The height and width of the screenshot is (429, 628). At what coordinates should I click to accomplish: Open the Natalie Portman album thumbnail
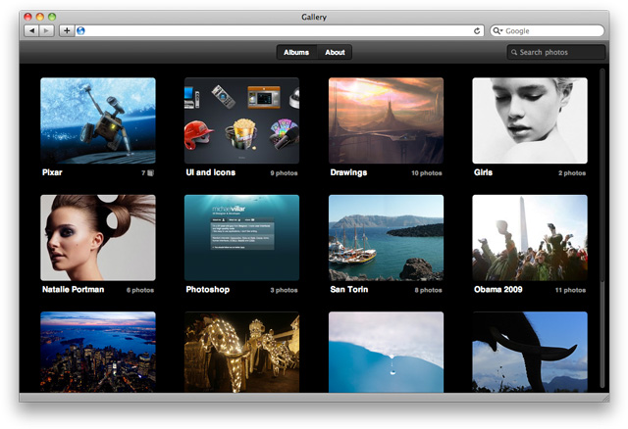click(x=98, y=237)
